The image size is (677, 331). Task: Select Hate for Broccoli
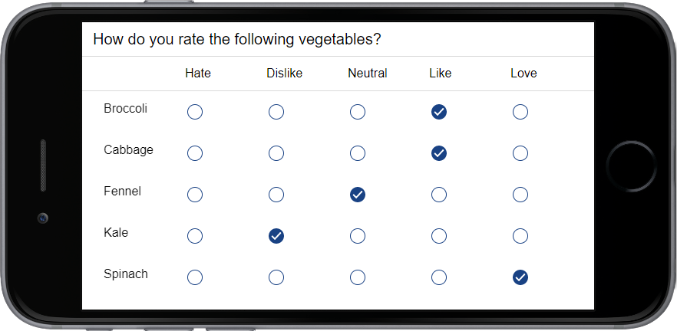pyautogui.click(x=195, y=112)
